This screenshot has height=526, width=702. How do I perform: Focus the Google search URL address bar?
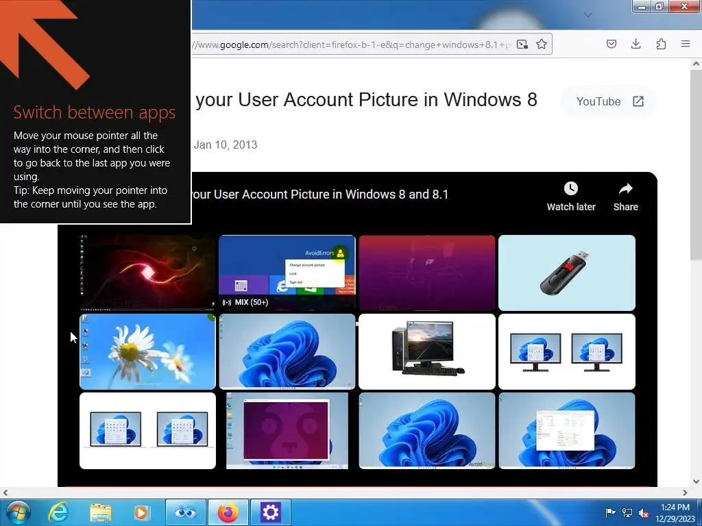click(352, 45)
